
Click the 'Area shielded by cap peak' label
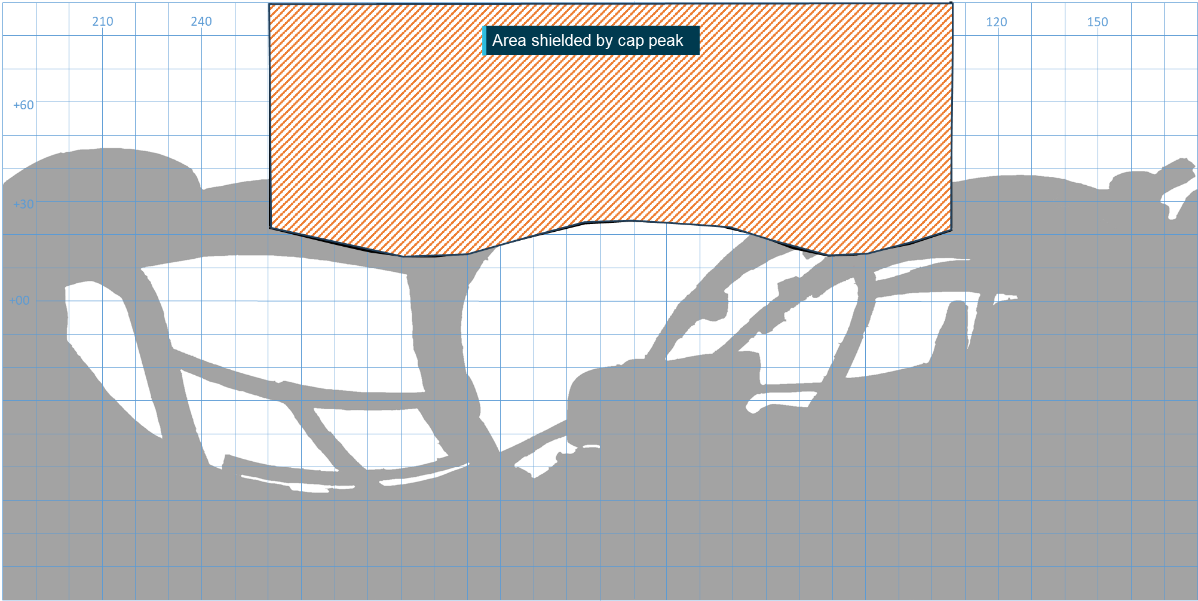(x=591, y=41)
